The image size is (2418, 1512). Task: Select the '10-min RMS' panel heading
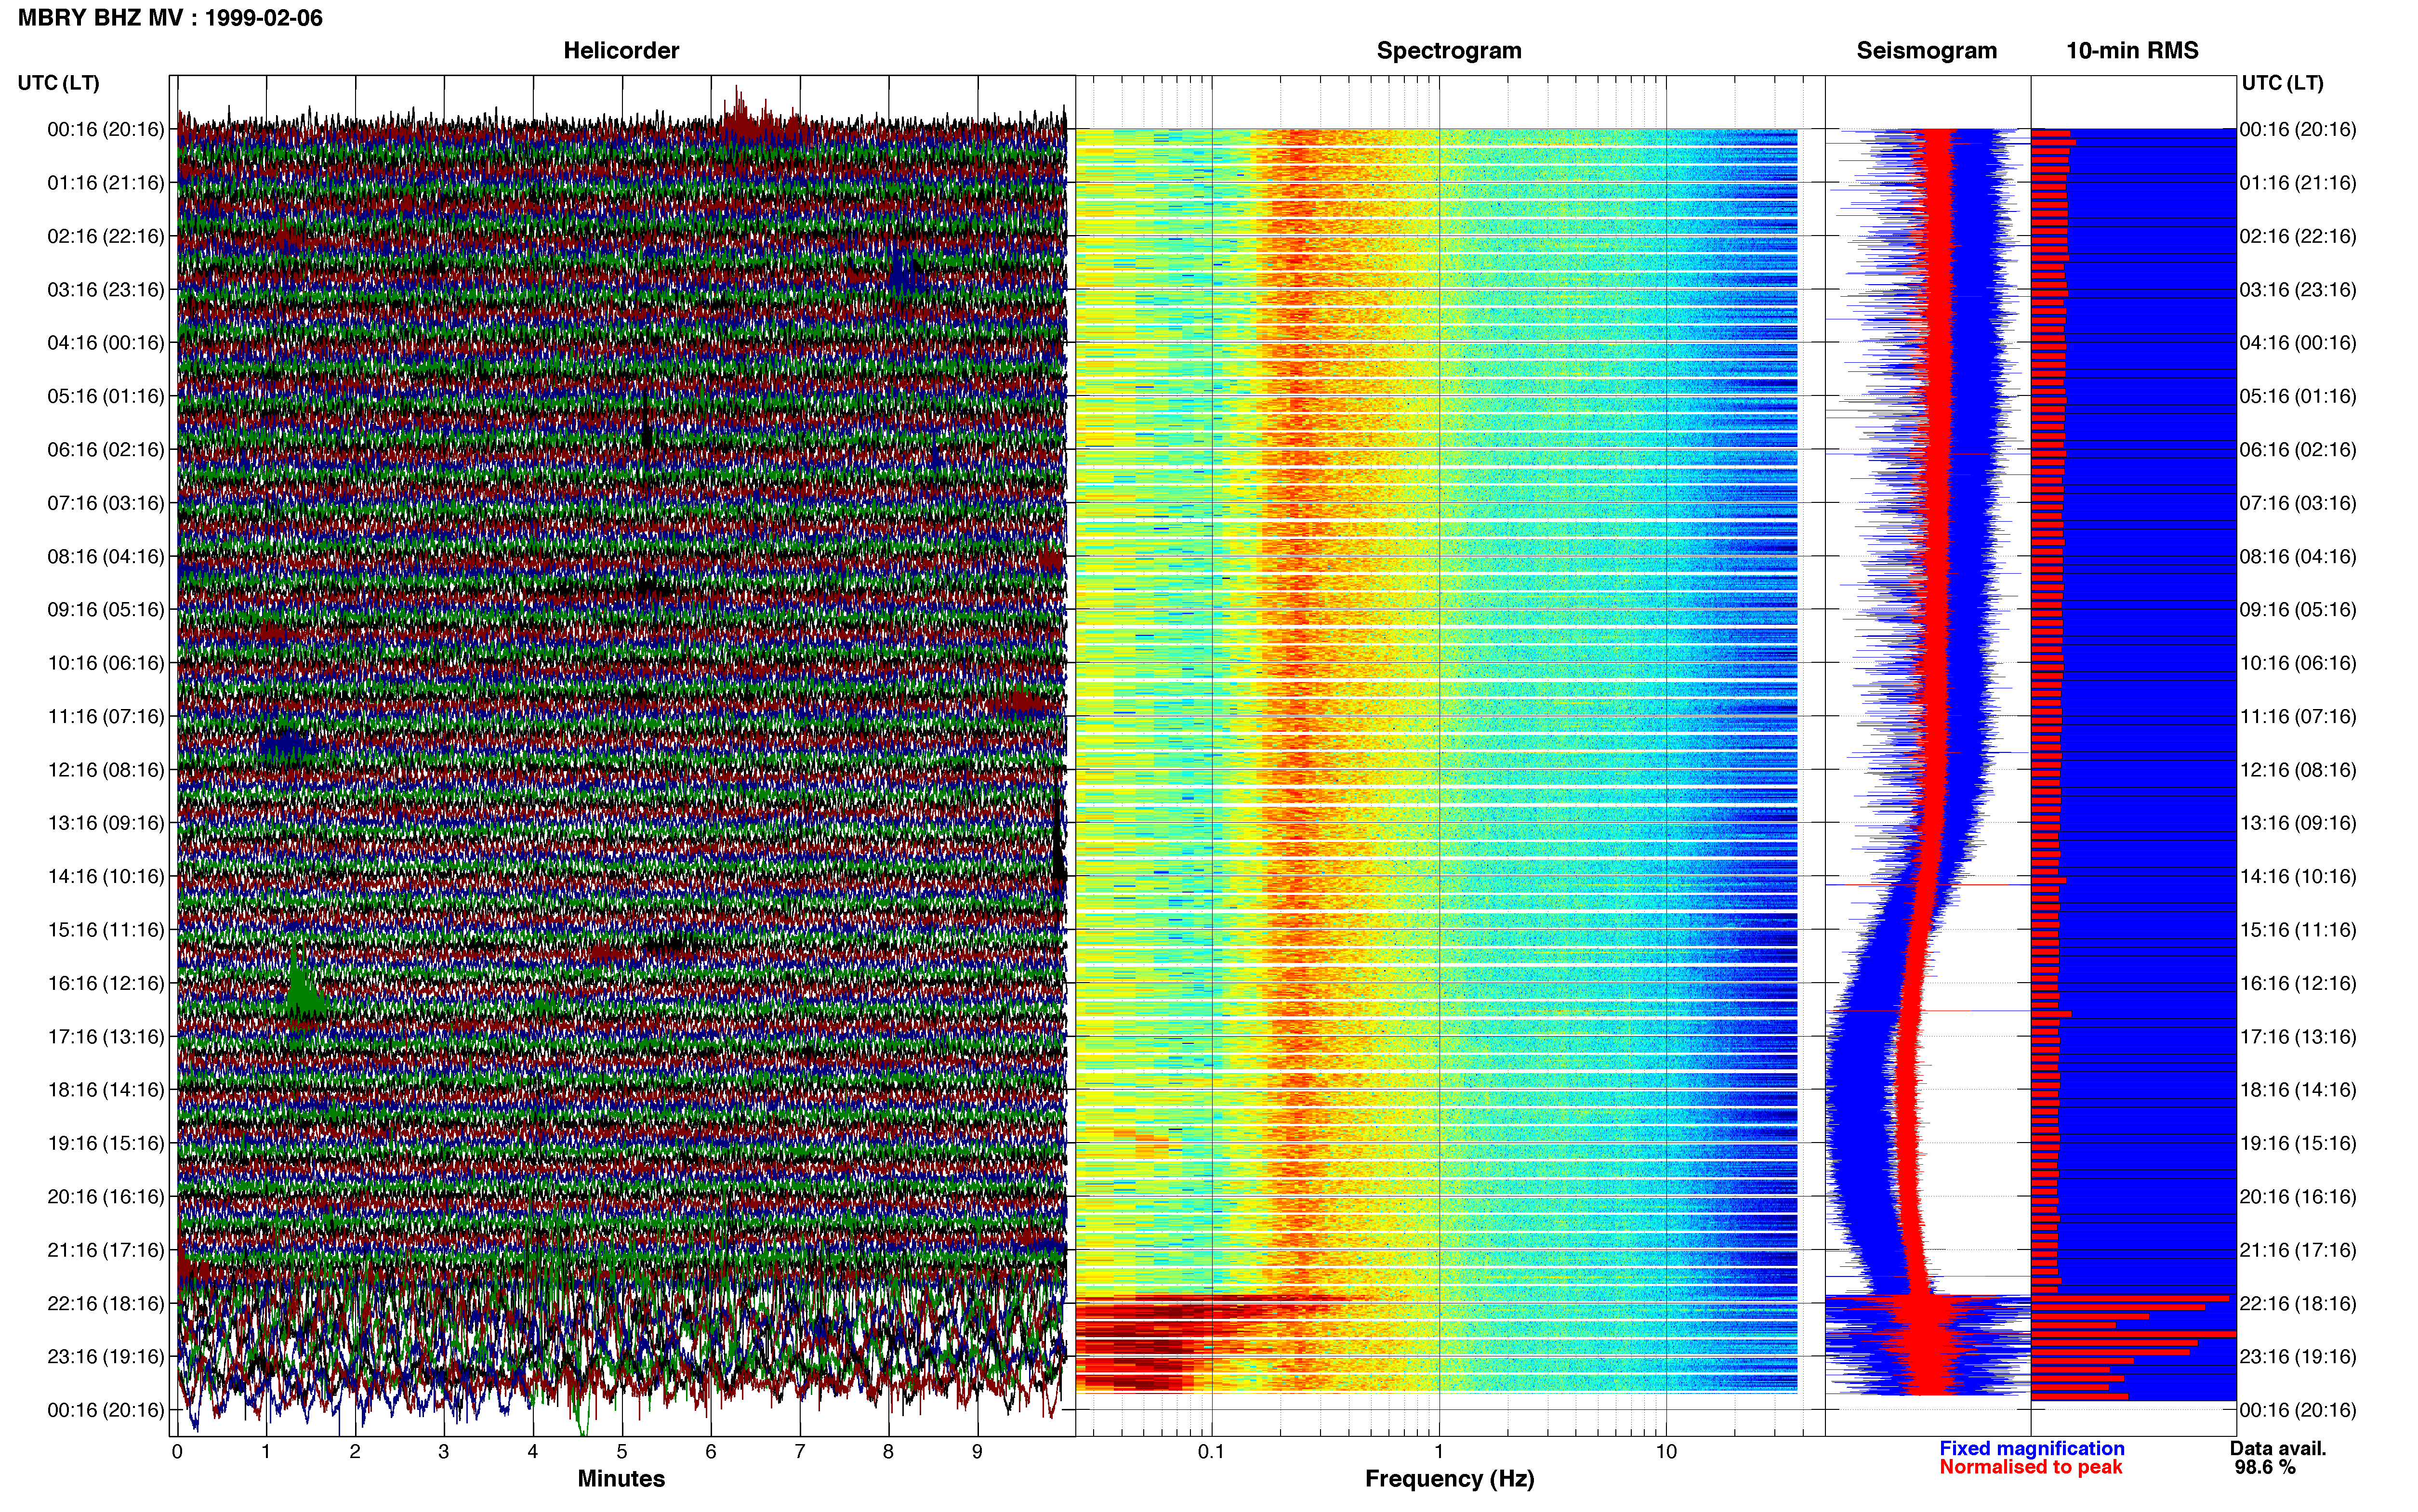pos(2132,51)
